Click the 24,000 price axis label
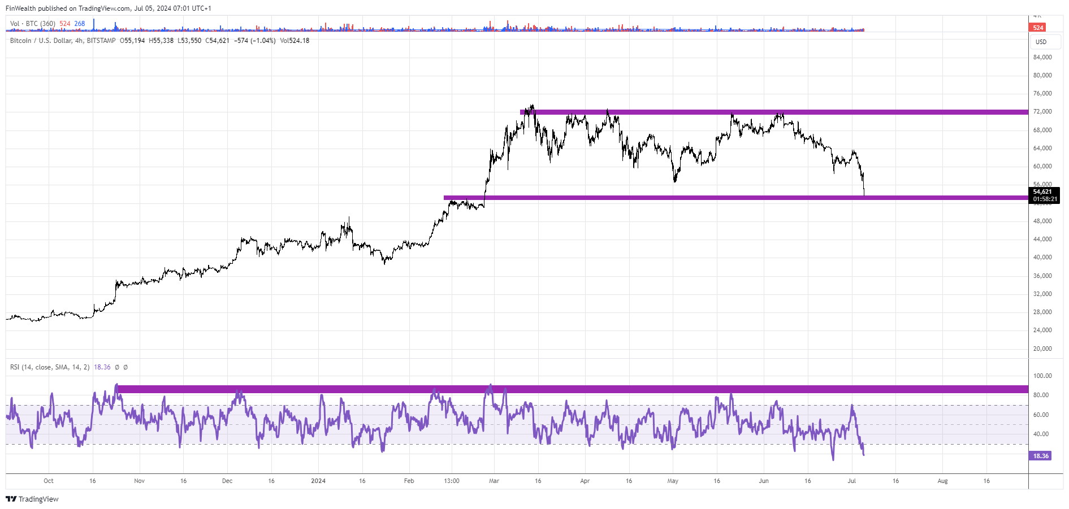This screenshot has height=509, width=1069. [x=1042, y=330]
